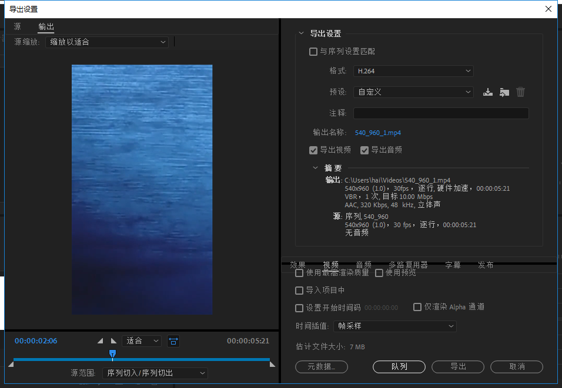Viewport: 562px width, 388px height.
Task: Toggle the aspect ratio correction icon
Action: coord(173,341)
